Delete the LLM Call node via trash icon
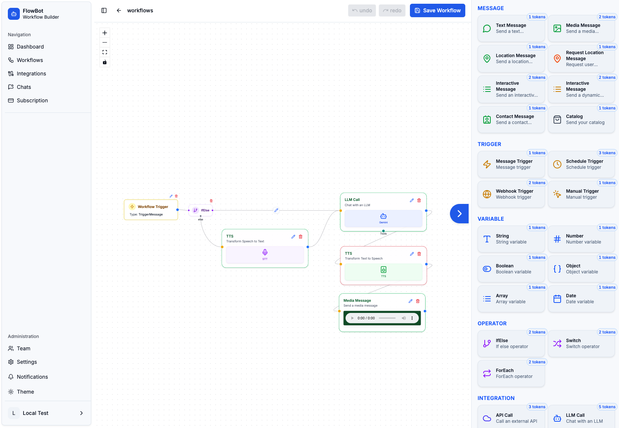 coord(419,201)
